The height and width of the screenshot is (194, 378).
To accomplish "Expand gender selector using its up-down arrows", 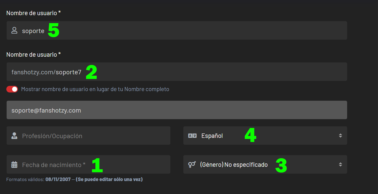I will tap(341, 165).
